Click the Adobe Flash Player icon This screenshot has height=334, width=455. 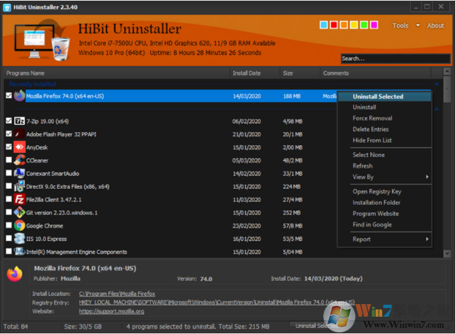coord(19,134)
